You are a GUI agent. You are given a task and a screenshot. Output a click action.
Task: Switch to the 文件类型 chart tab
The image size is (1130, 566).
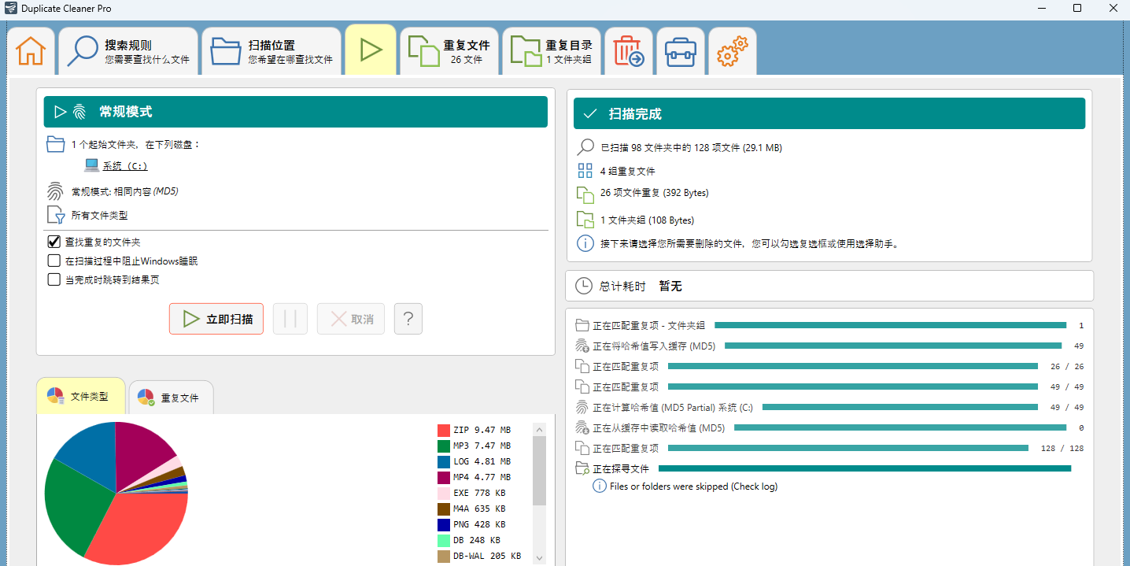(80, 397)
